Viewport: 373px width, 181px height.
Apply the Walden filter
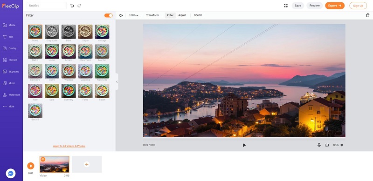coord(69,71)
